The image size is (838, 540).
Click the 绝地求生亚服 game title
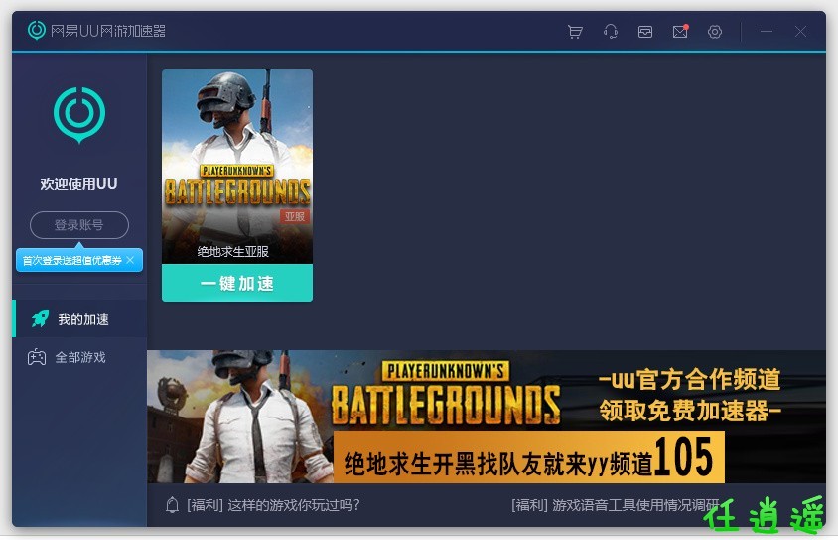233,251
